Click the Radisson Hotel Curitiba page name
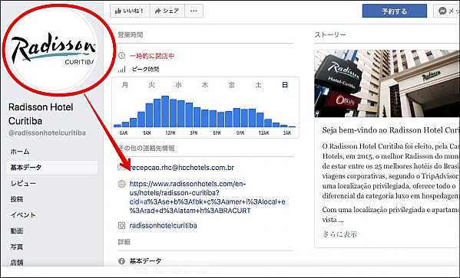 [x=41, y=114]
